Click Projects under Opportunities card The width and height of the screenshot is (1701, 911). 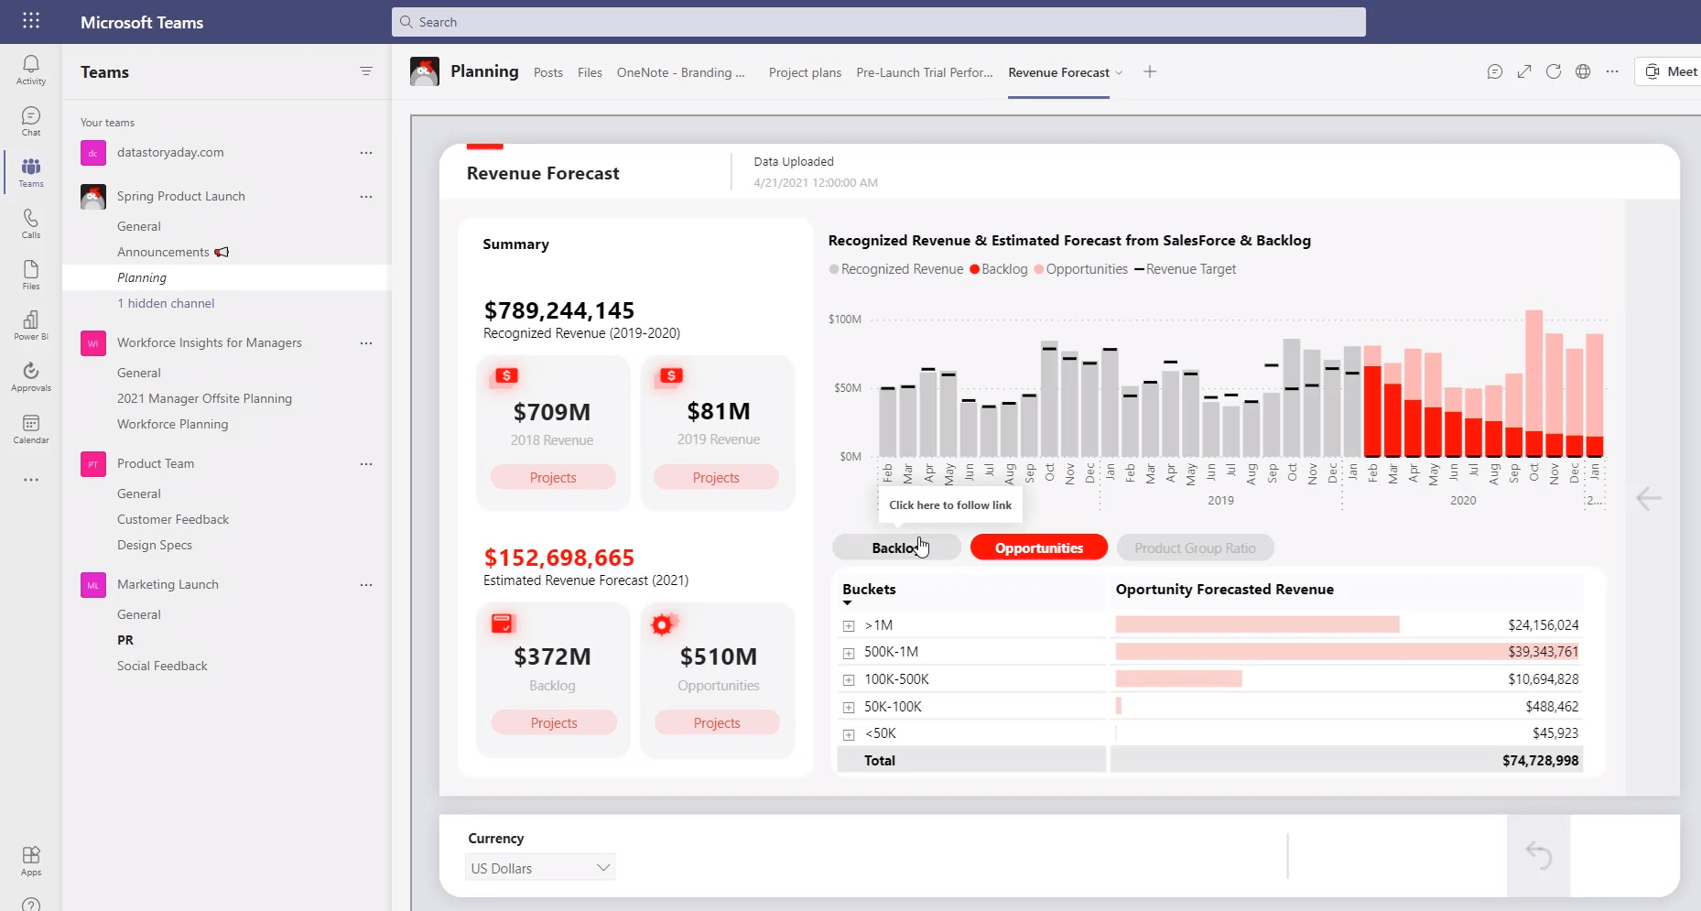pyautogui.click(x=717, y=723)
